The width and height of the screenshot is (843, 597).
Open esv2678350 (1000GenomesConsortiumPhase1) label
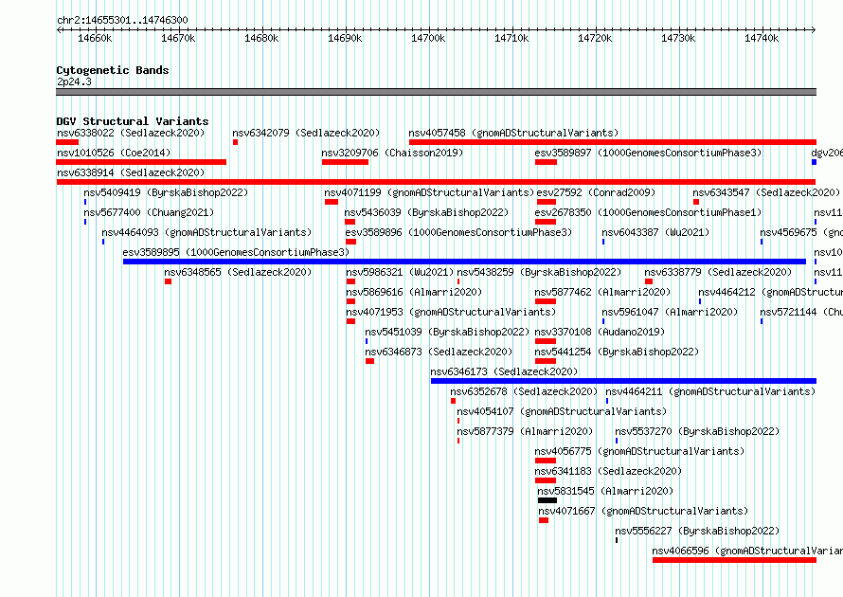click(649, 212)
